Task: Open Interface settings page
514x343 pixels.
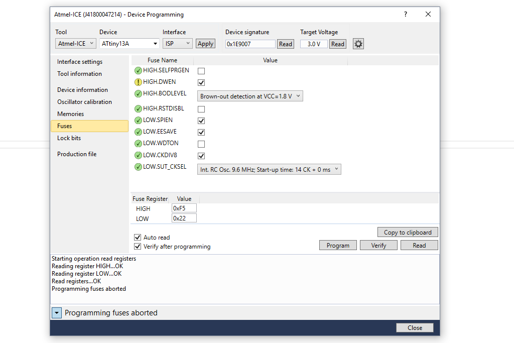Action: pyautogui.click(x=80, y=62)
